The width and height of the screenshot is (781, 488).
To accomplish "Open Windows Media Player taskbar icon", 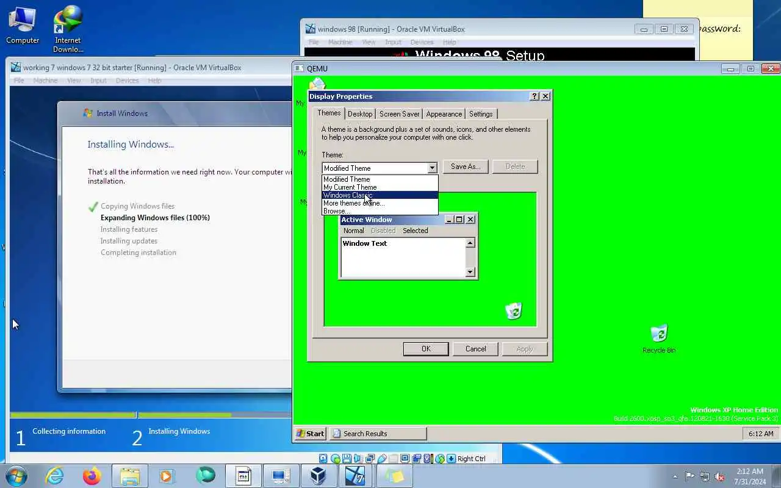I will (x=167, y=476).
